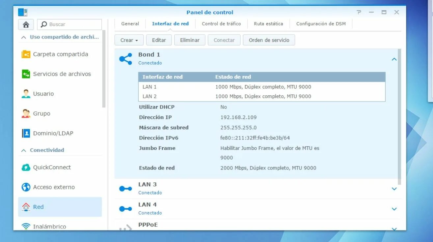Collapse the Bond 1 section
Viewport: 433px width, 242px height.
pyautogui.click(x=394, y=59)
